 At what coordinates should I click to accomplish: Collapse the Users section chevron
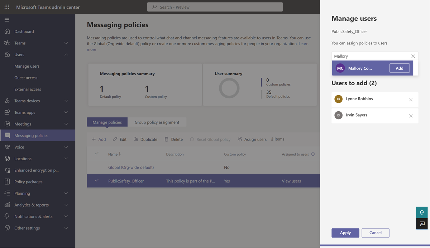tap(66, 55)
